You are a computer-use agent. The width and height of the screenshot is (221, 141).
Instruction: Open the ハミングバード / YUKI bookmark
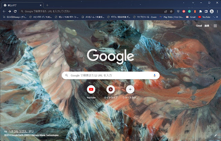[x=41, y=17]
